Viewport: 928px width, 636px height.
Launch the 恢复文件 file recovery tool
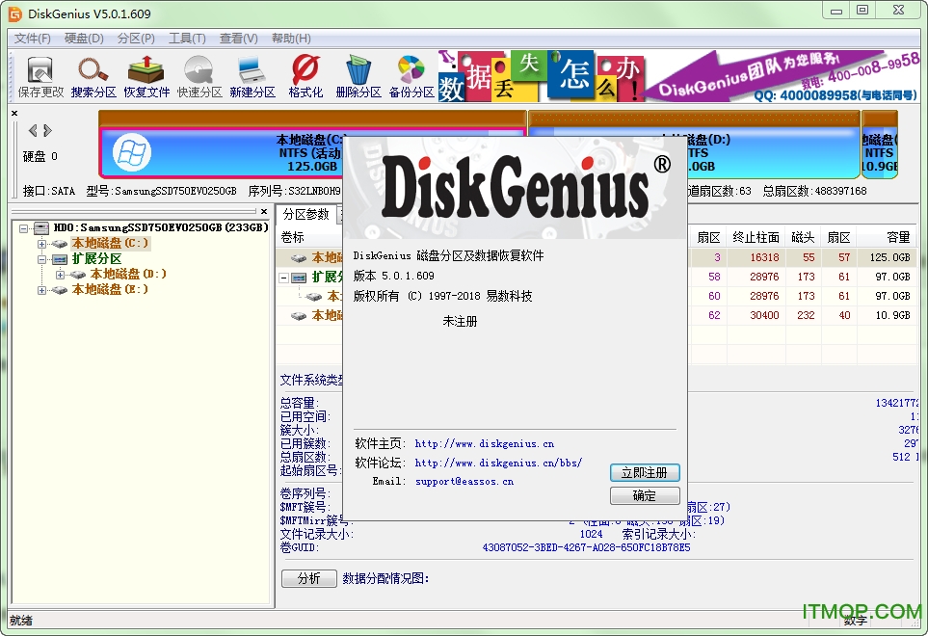(146, 76)
